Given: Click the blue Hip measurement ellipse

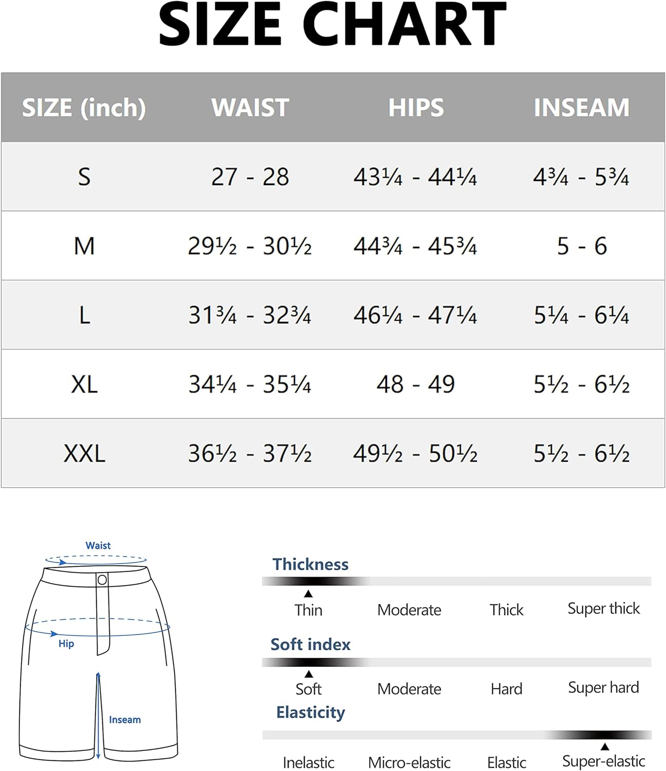Looking at the screenshot, I should [x=98, y=627].
